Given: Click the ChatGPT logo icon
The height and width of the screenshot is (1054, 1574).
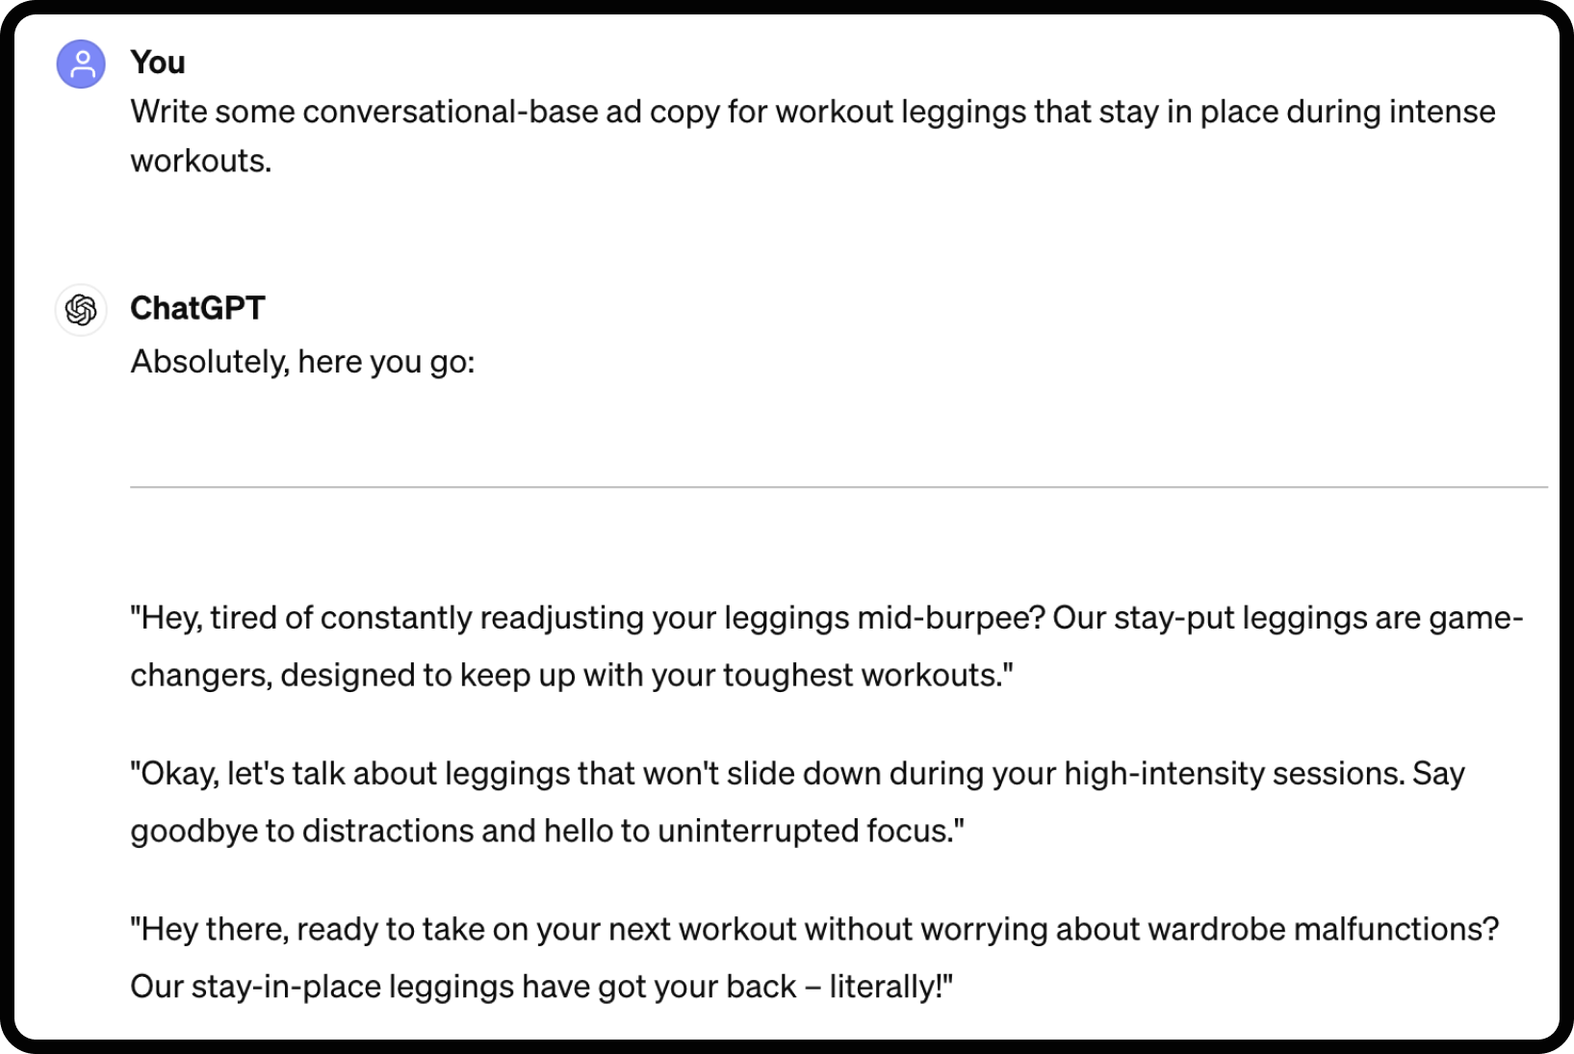Looking at the screenshot, I should tap(81, 310).
